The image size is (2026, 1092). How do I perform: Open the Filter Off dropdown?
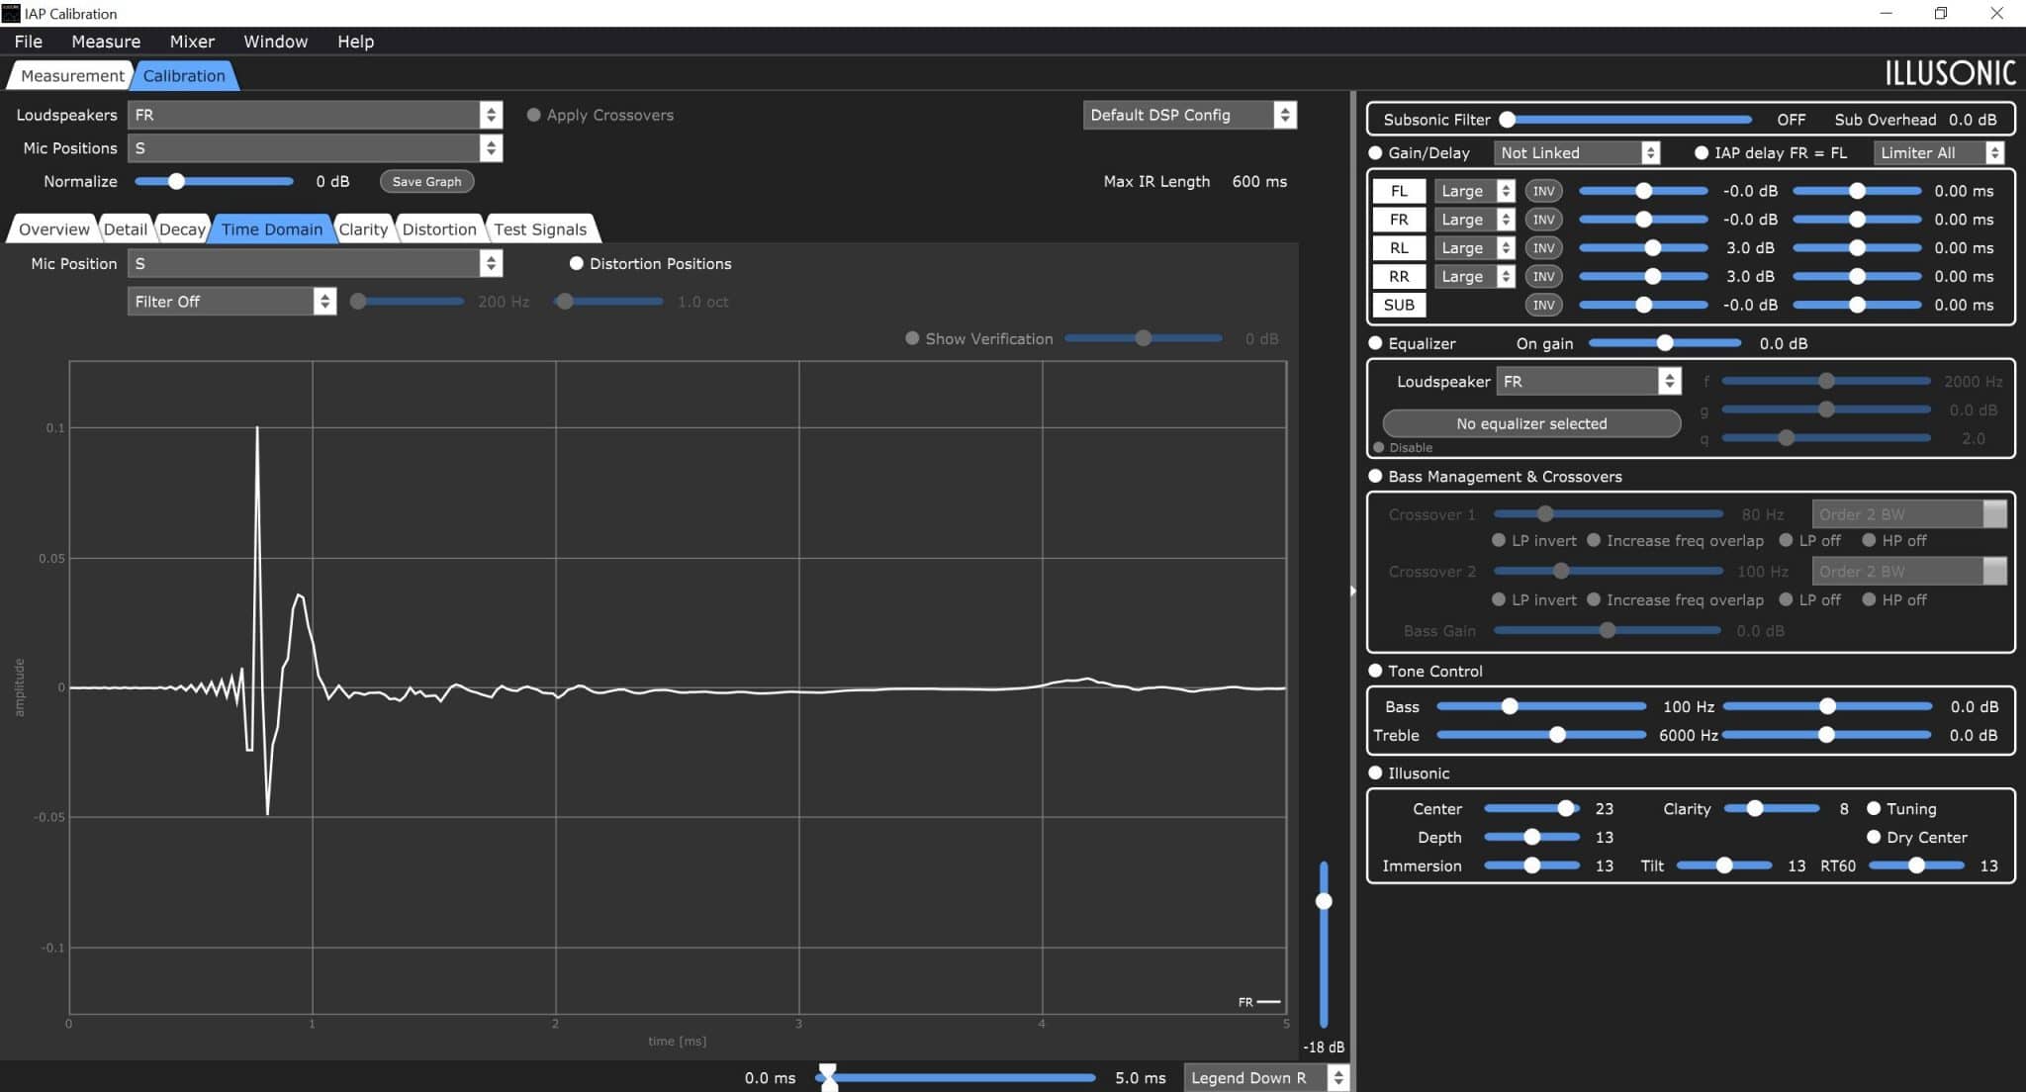point(231,302)
